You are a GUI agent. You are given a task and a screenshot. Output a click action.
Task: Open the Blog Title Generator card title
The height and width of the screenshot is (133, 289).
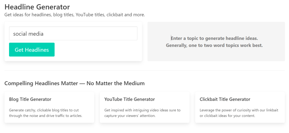pos(30,99)
